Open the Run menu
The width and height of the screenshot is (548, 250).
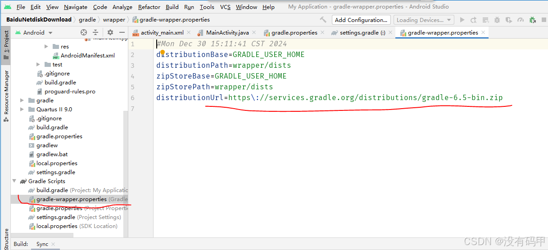pos(189,7)
